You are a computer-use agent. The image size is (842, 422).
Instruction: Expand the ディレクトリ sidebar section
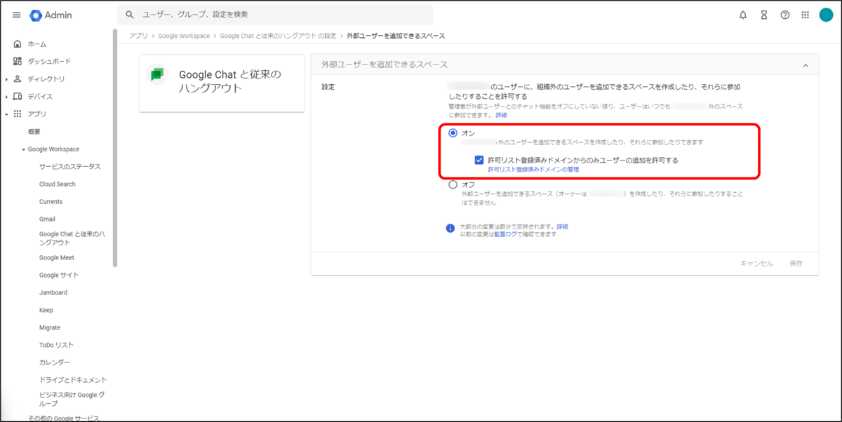[6, 79]
